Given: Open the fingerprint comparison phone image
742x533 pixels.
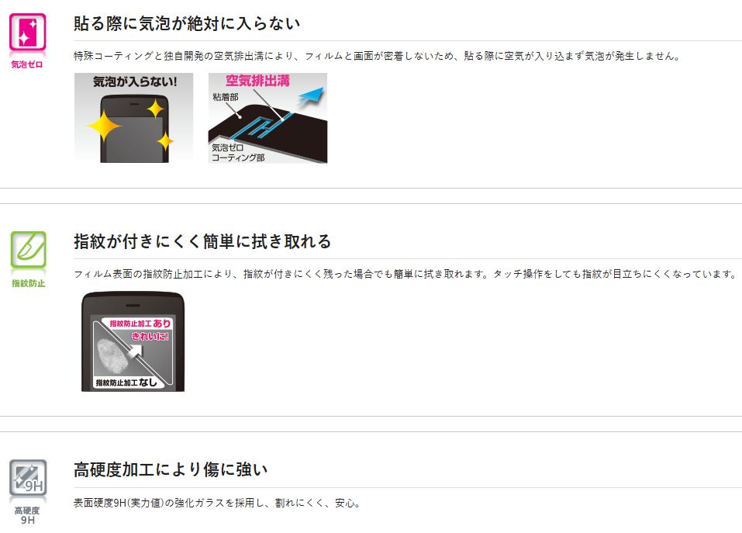Looking at the screenshot, I should pos(133,341).
